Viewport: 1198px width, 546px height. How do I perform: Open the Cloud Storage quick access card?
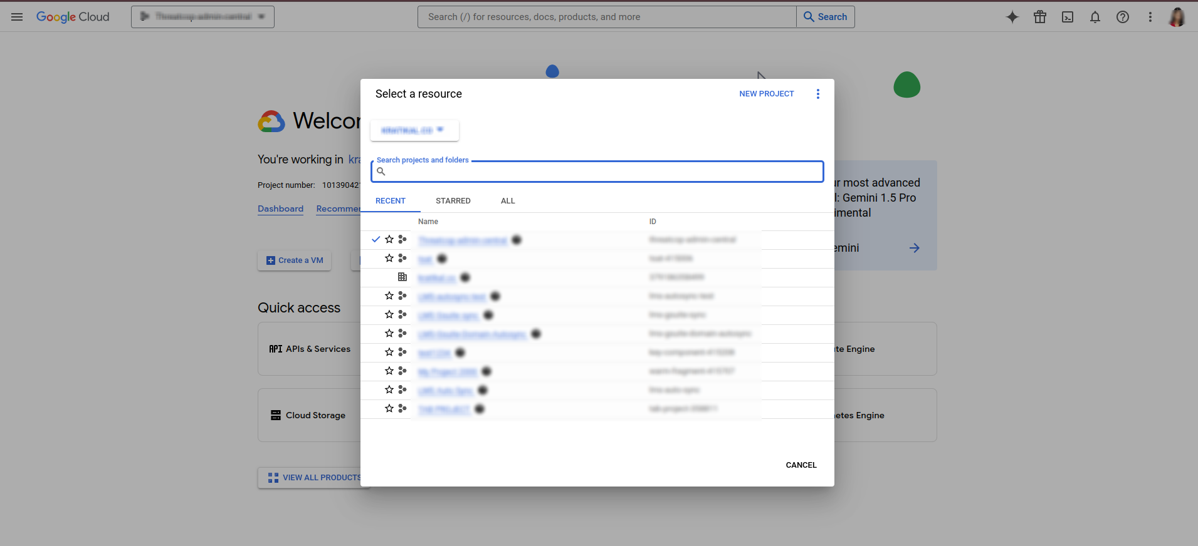point(310,415)
